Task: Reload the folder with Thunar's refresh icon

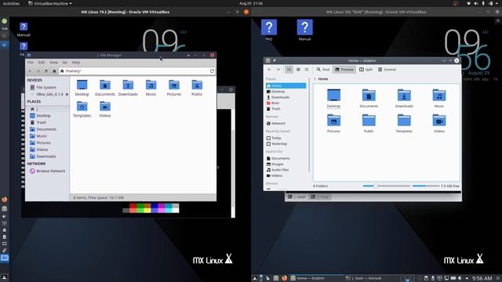Action: click(212, 71)
